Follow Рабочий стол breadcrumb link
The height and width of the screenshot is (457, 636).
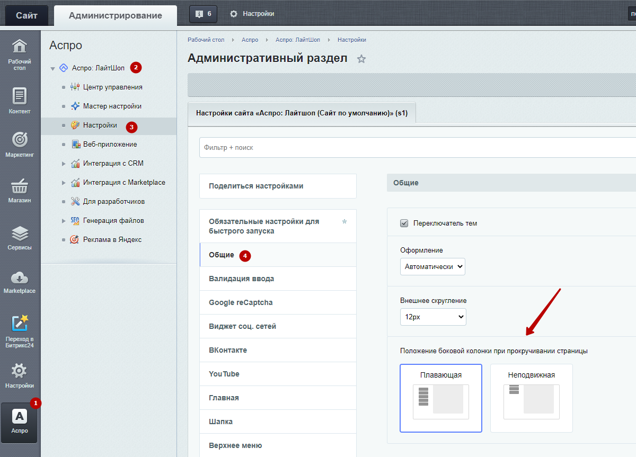coord(206,40)
